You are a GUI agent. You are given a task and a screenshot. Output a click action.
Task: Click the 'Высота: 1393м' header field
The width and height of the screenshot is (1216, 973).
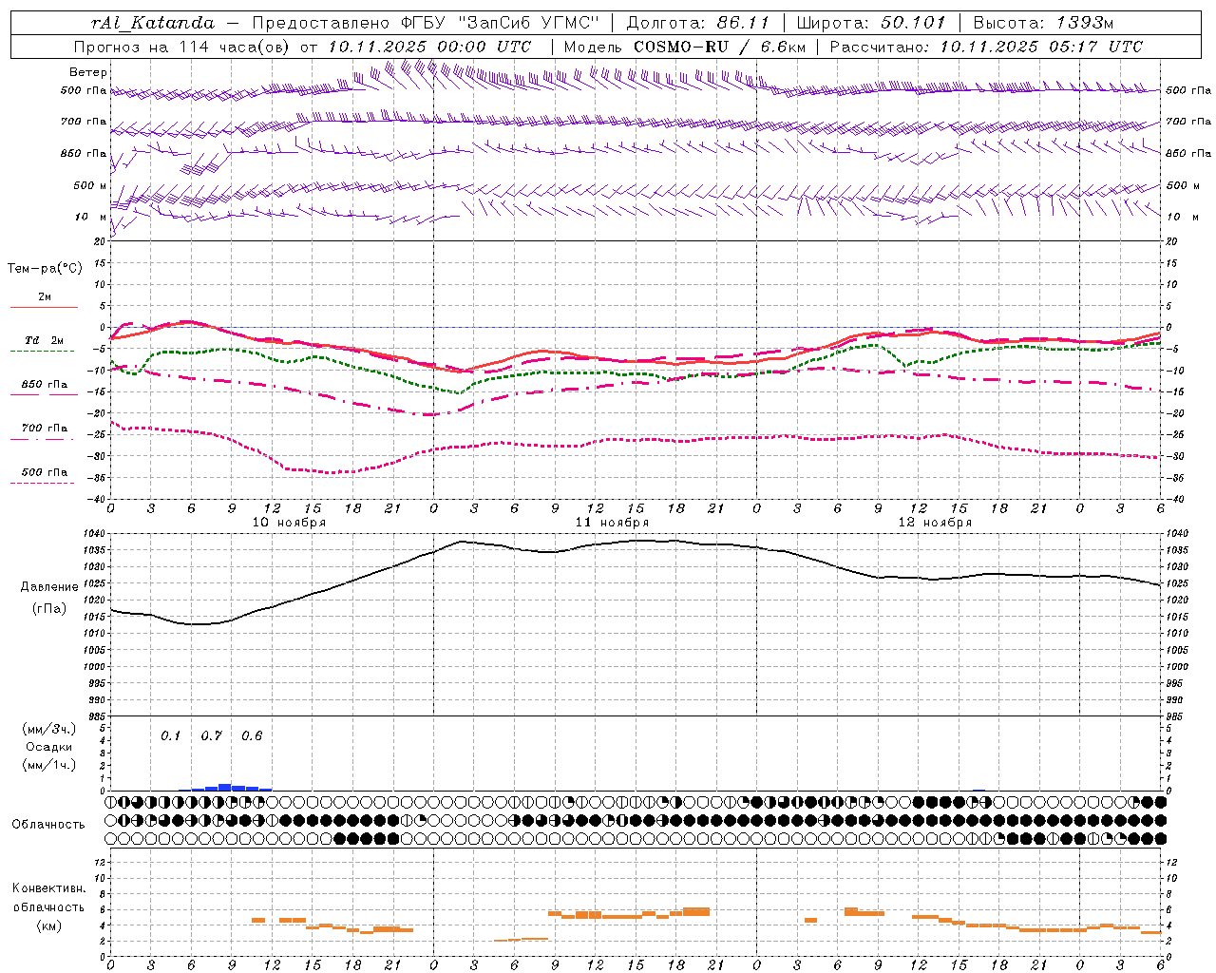coord(1044,22)
